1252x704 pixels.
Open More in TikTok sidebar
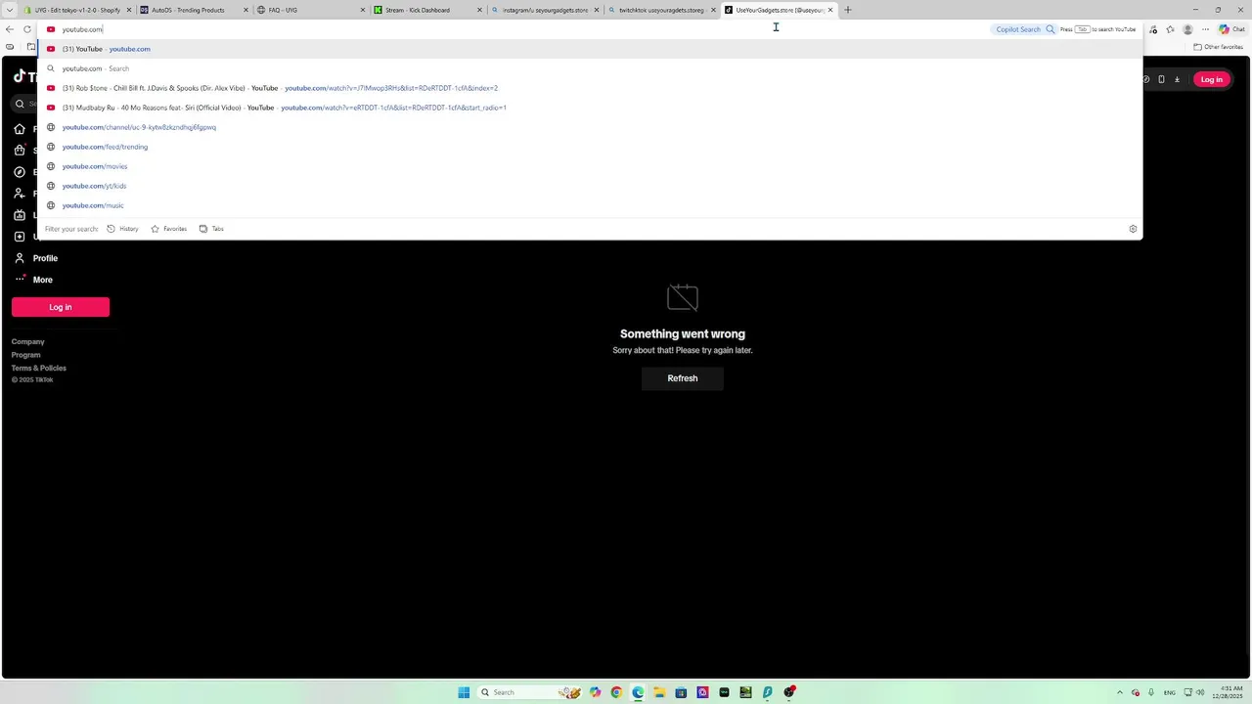32,280
